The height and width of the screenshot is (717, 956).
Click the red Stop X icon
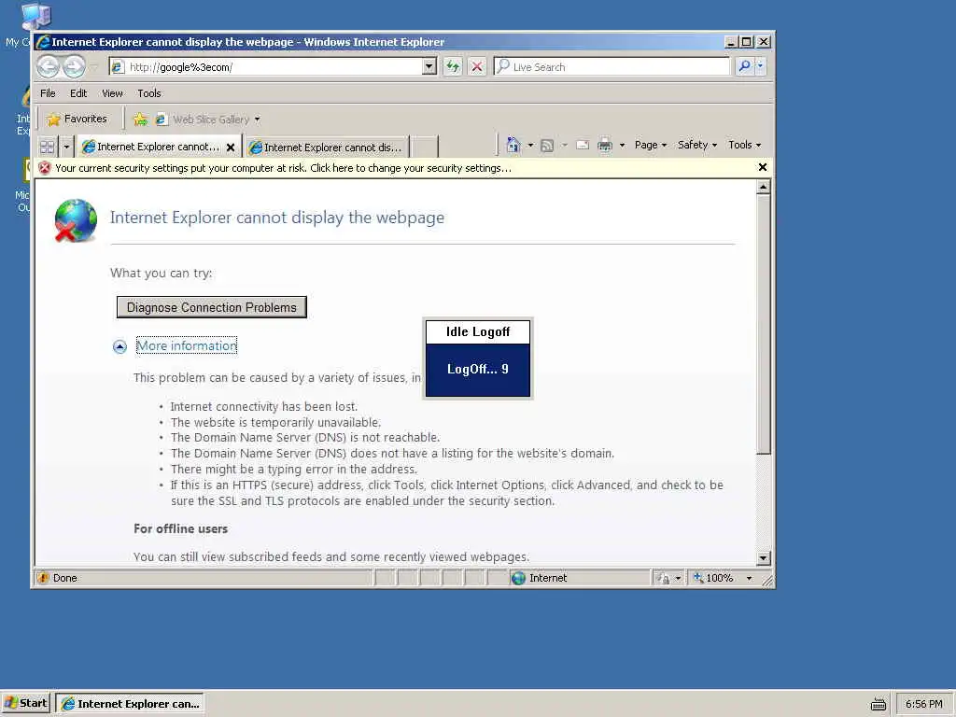click(x=477, y=66)
